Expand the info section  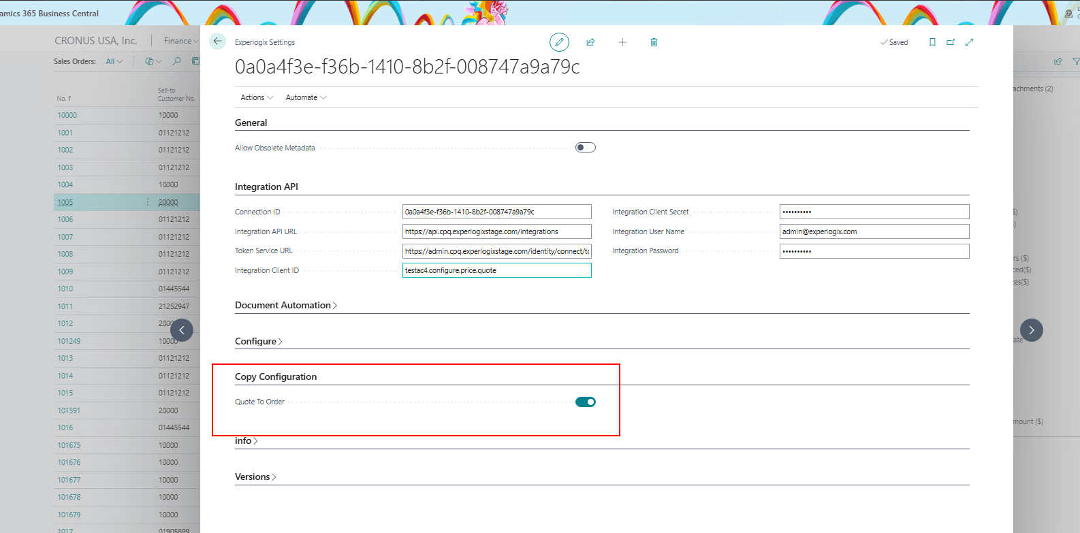pyautogui.click(x=247, y=440)
